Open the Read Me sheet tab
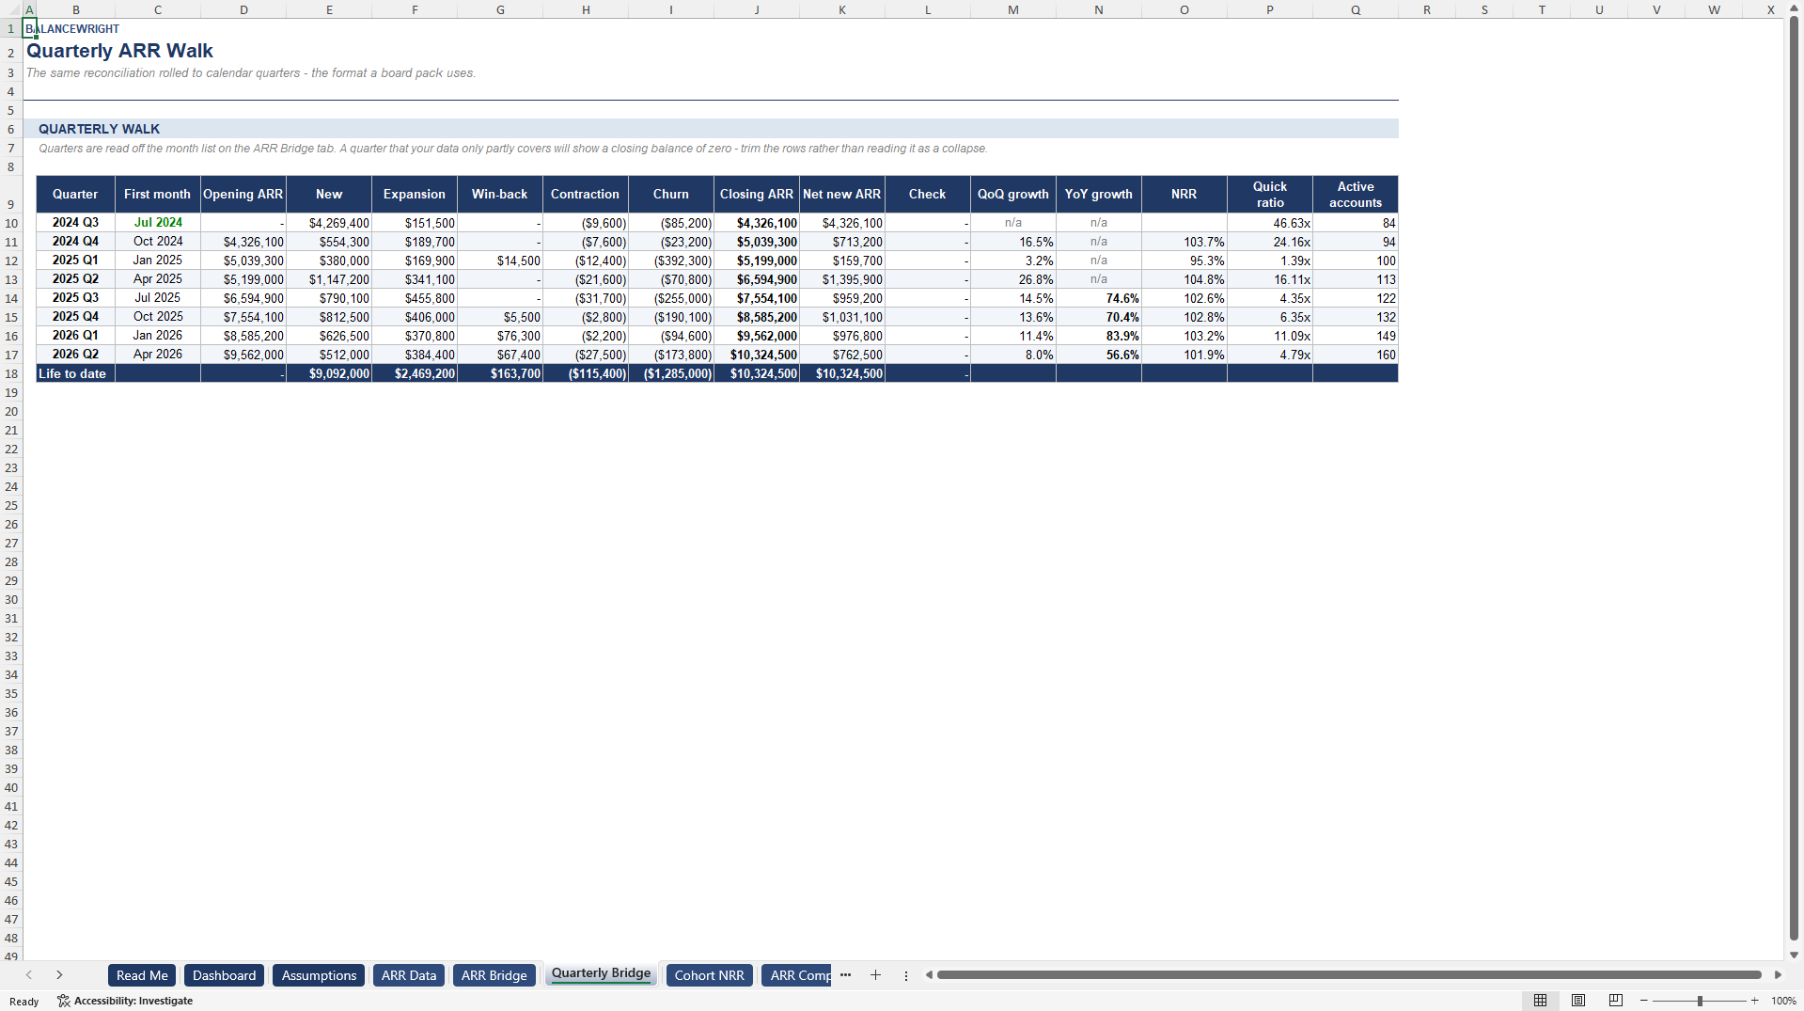1804x1011 pixels. pos(142,975)
